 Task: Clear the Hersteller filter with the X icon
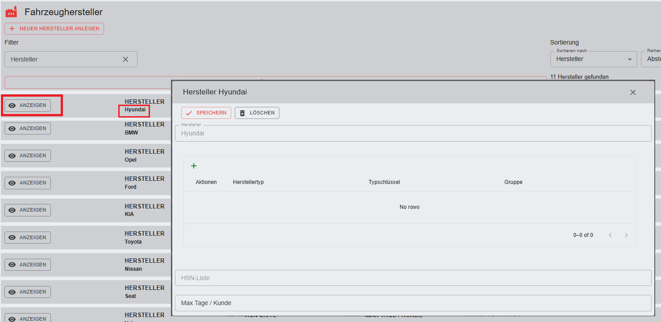(x=125, y=59)
